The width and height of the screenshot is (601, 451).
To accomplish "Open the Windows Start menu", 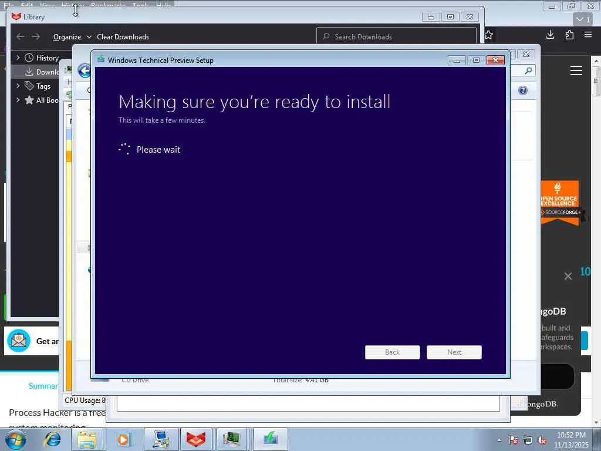I will click(15, 439).
